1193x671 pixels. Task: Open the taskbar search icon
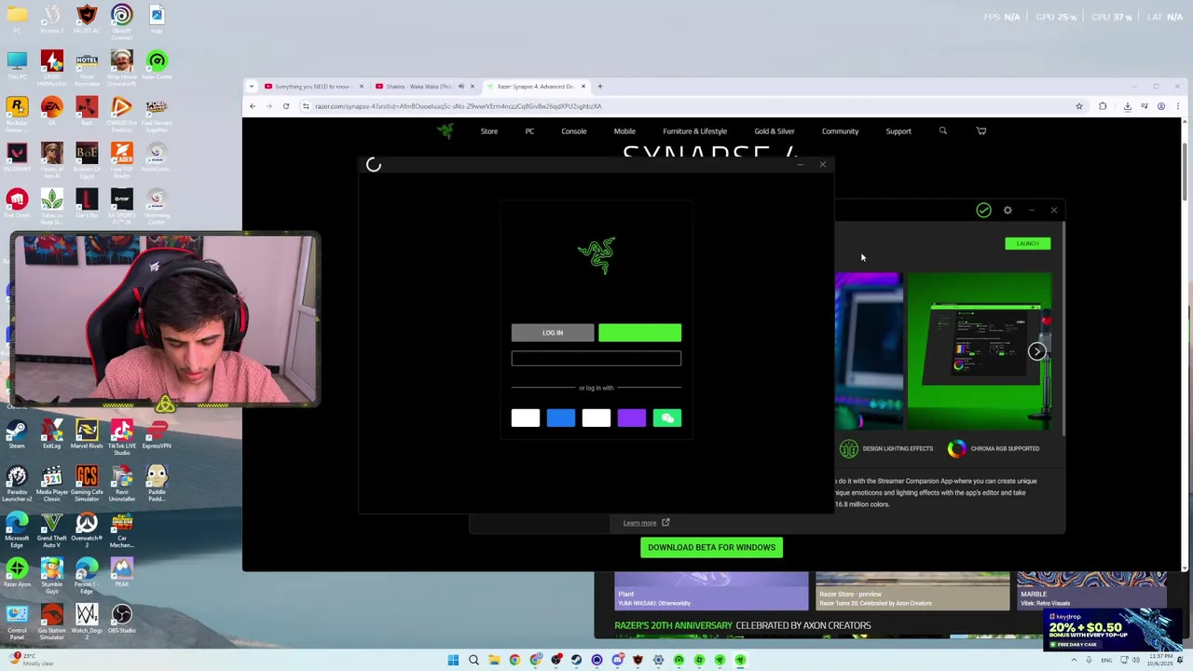473,660
